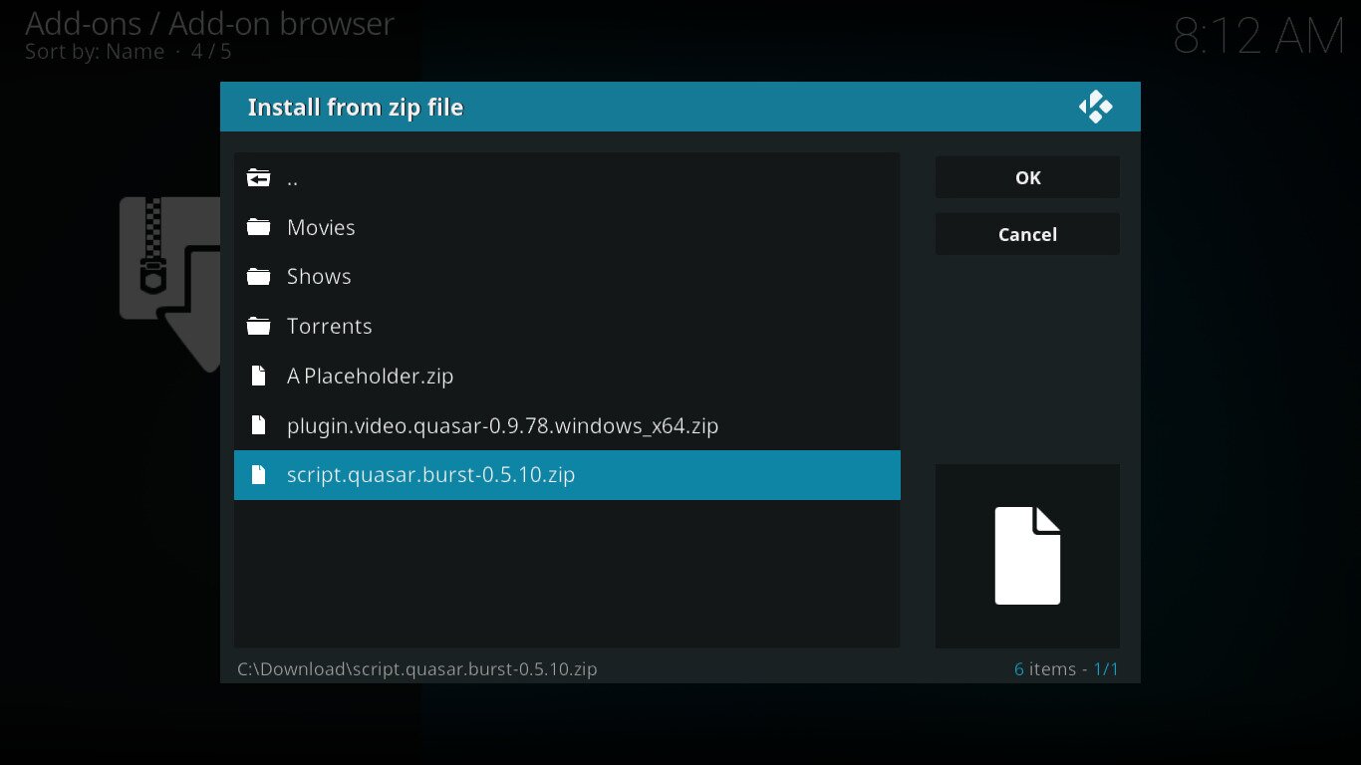Click the 'Sort by: Name' label
1361x765 pixels.
(95, 52)
